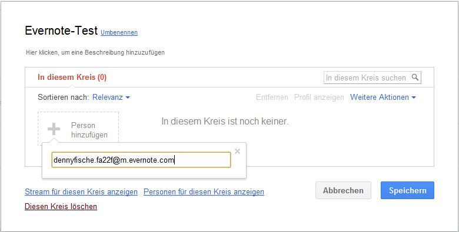The width and height of the screenshot is (459, 232).
Task: Click Diesen Kreis löschen link
Action: point(61,206)
